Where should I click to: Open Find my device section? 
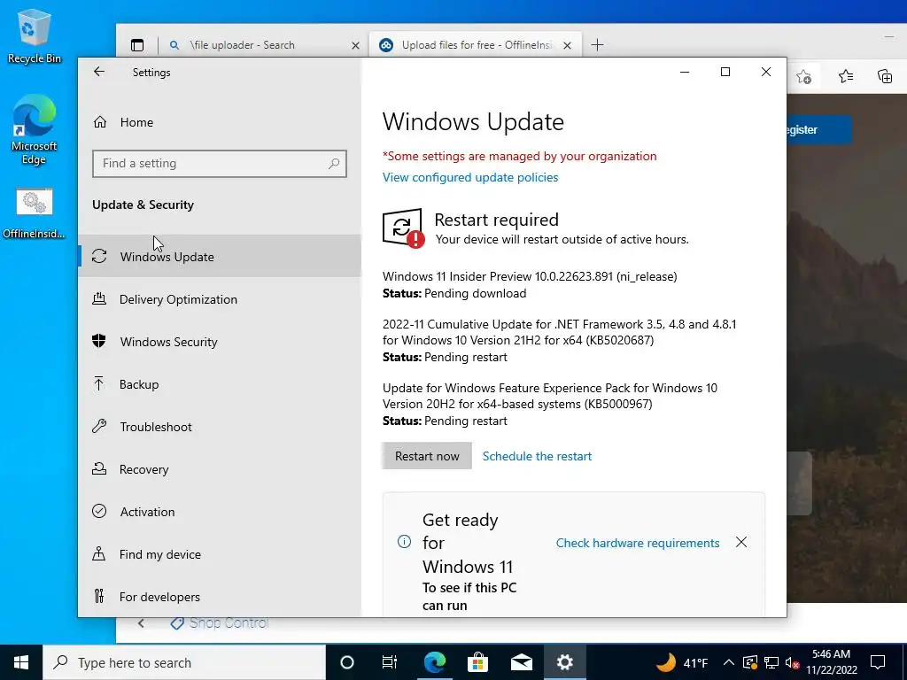pyautogui.click(x=220, y=554)
